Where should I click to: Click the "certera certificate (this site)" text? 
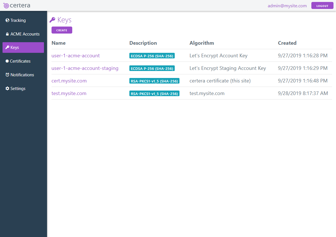220,81
